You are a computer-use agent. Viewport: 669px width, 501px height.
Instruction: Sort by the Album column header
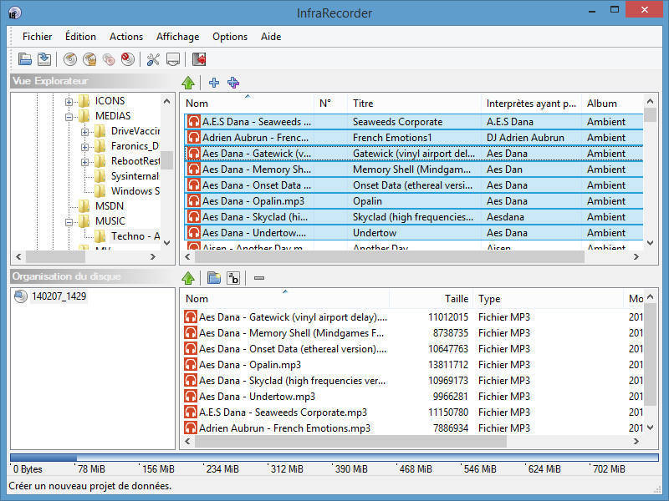tap(612, 103)
